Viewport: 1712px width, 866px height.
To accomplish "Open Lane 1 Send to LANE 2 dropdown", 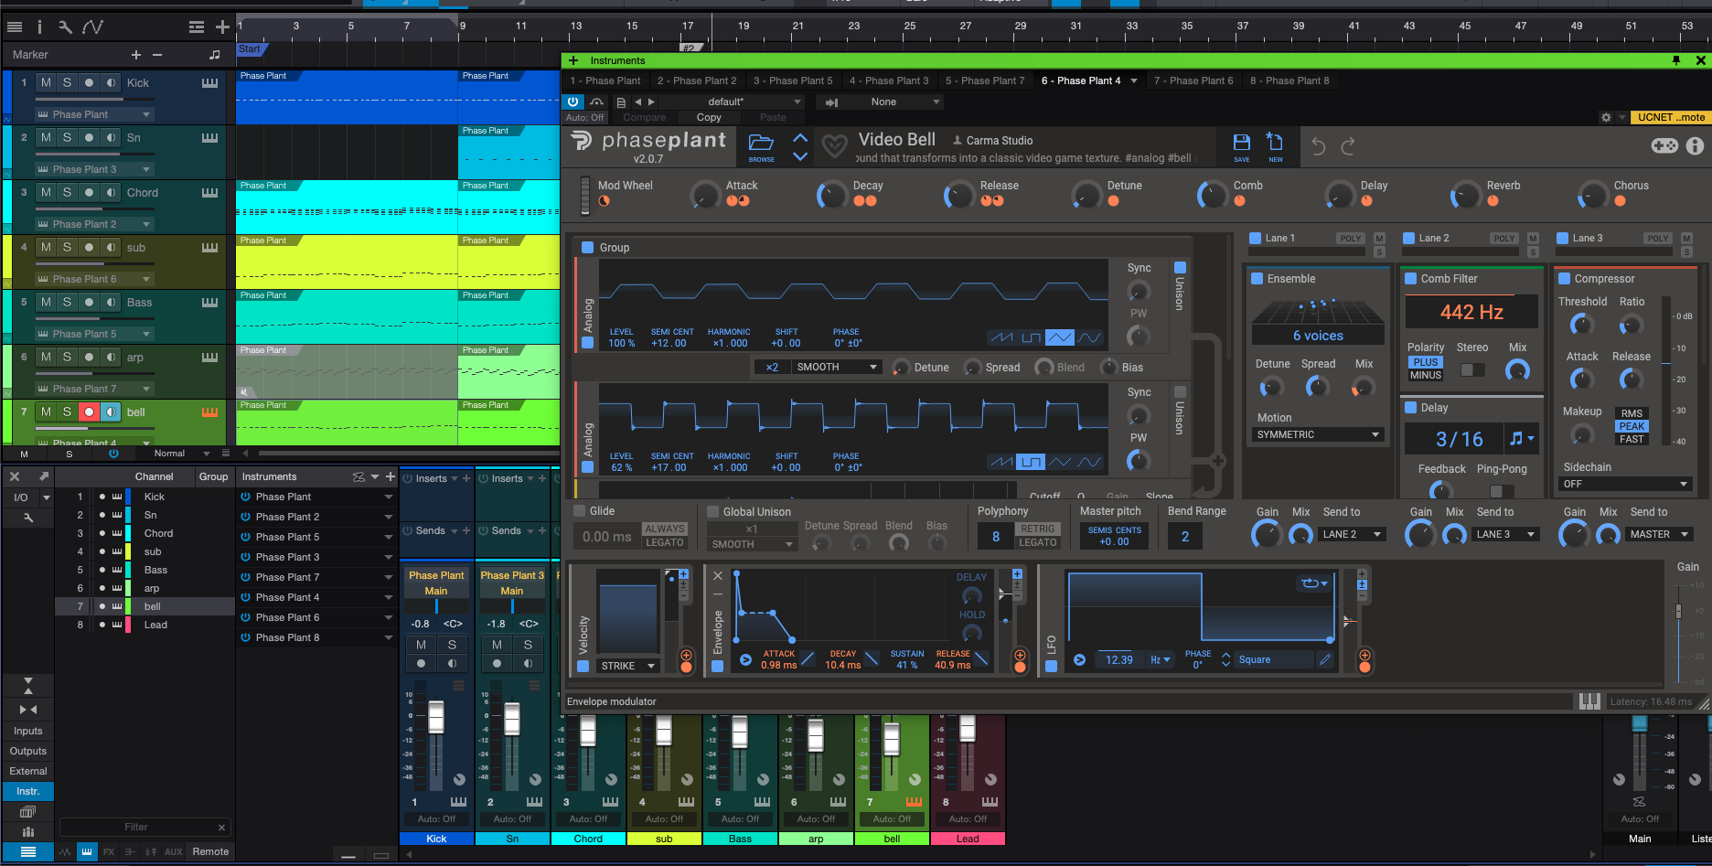I will click(1352, 534).
